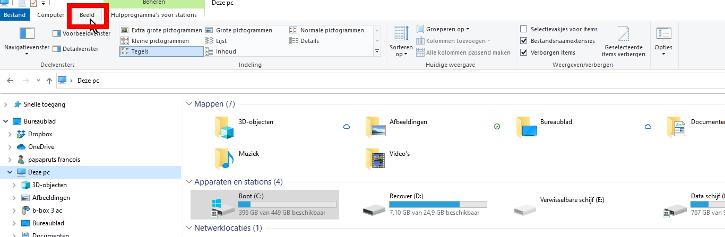
Task: Expand Snelle toegang in navigation tree
Action: (6, 104)
